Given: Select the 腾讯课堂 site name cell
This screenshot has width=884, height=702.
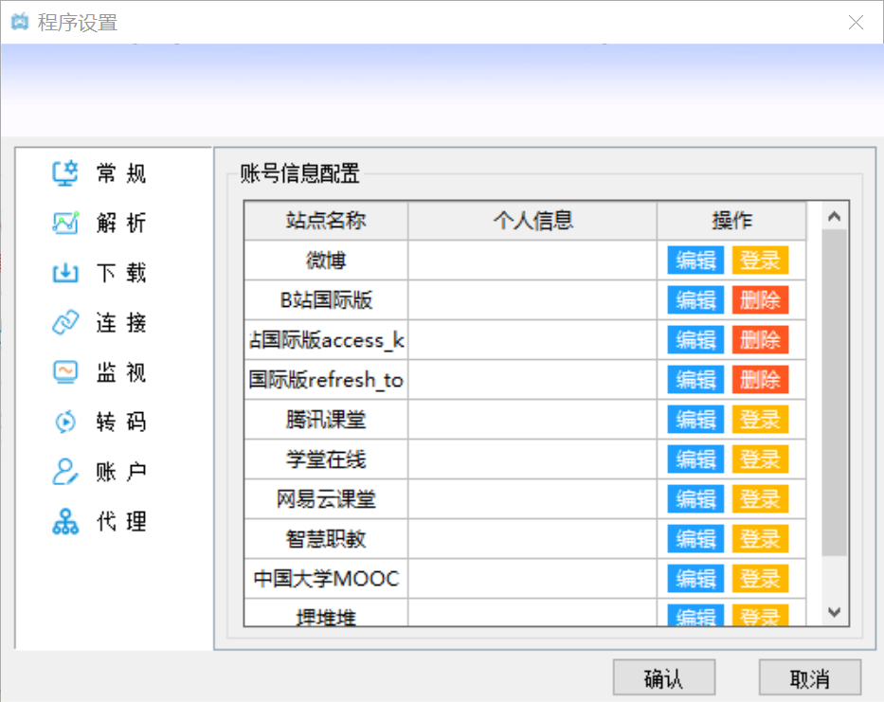Looking at the screenshot, I should click(x=326, y=420).
